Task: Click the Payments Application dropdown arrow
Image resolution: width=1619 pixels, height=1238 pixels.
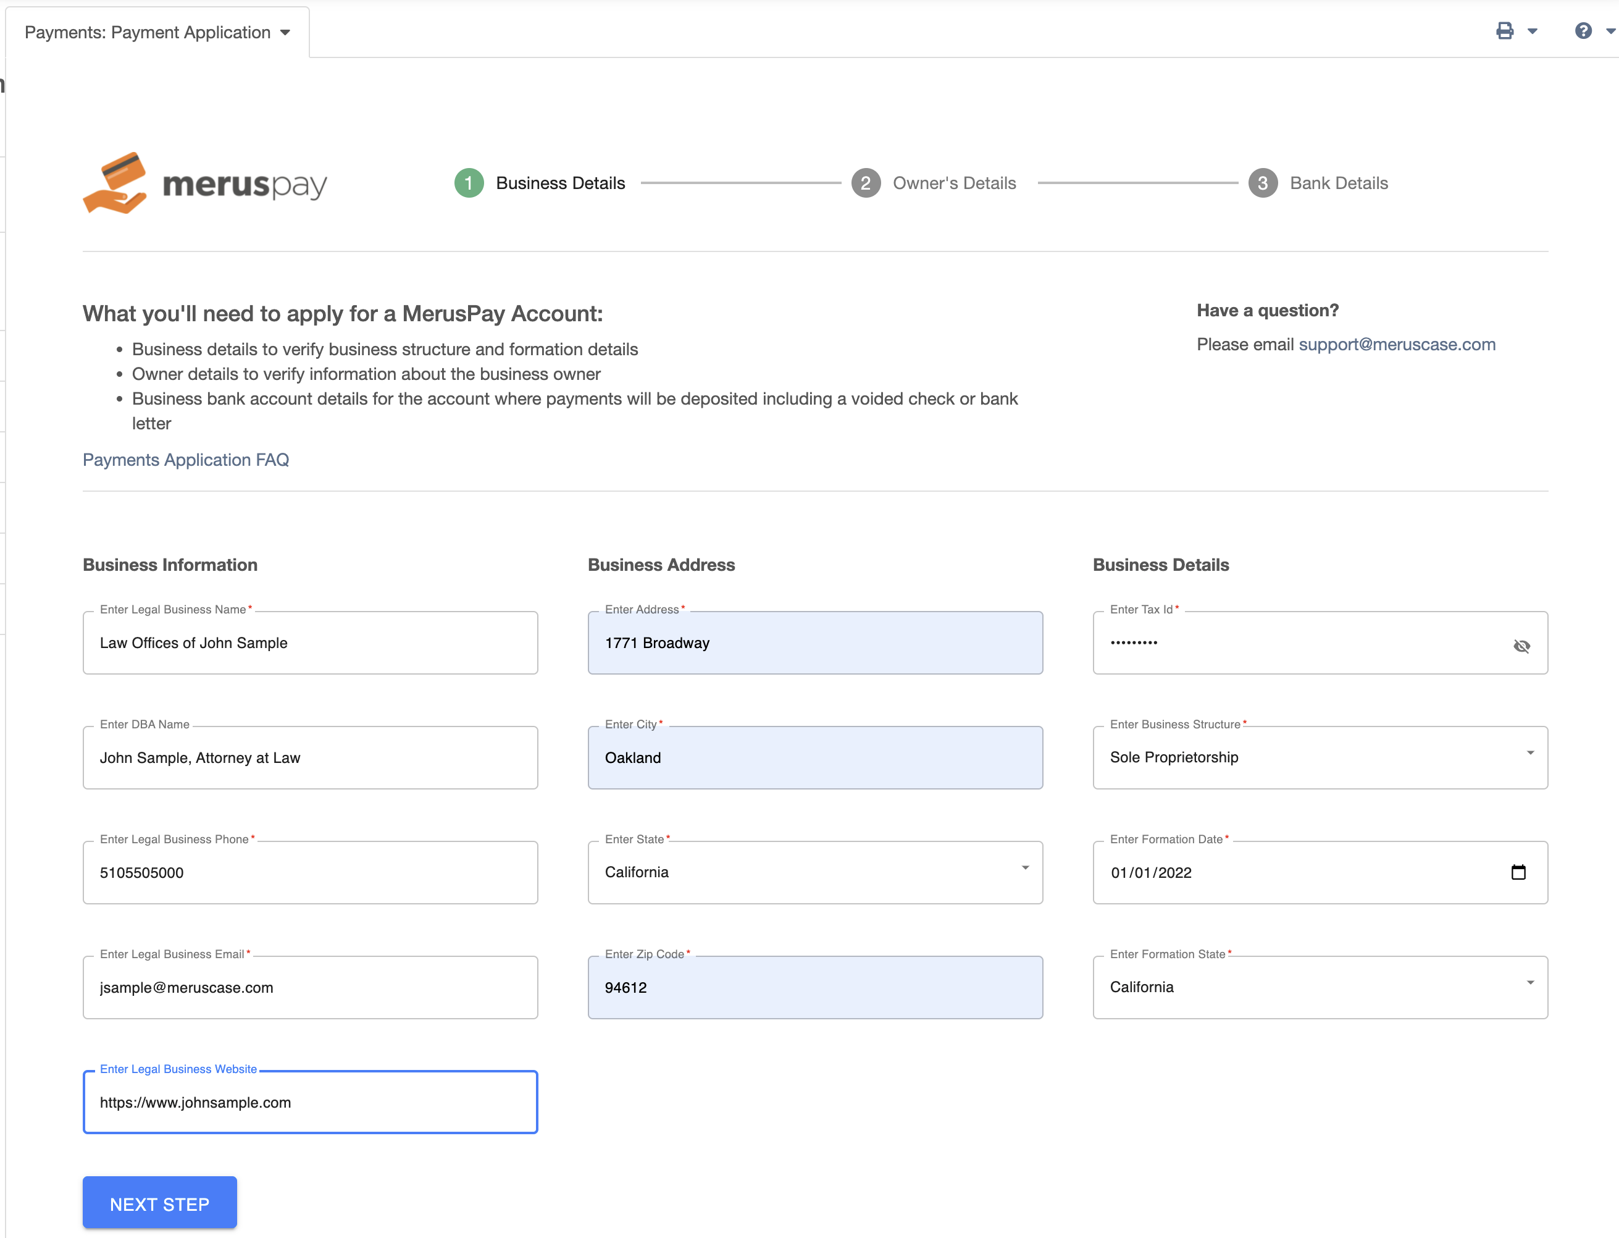Action: tap(287, 32)
